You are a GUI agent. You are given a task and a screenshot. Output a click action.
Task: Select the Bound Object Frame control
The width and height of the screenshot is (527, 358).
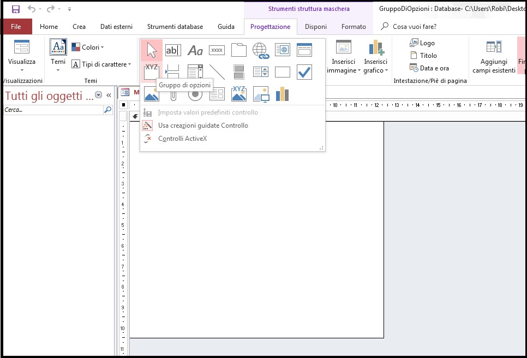pyautogui.click(x=238, y=94)
